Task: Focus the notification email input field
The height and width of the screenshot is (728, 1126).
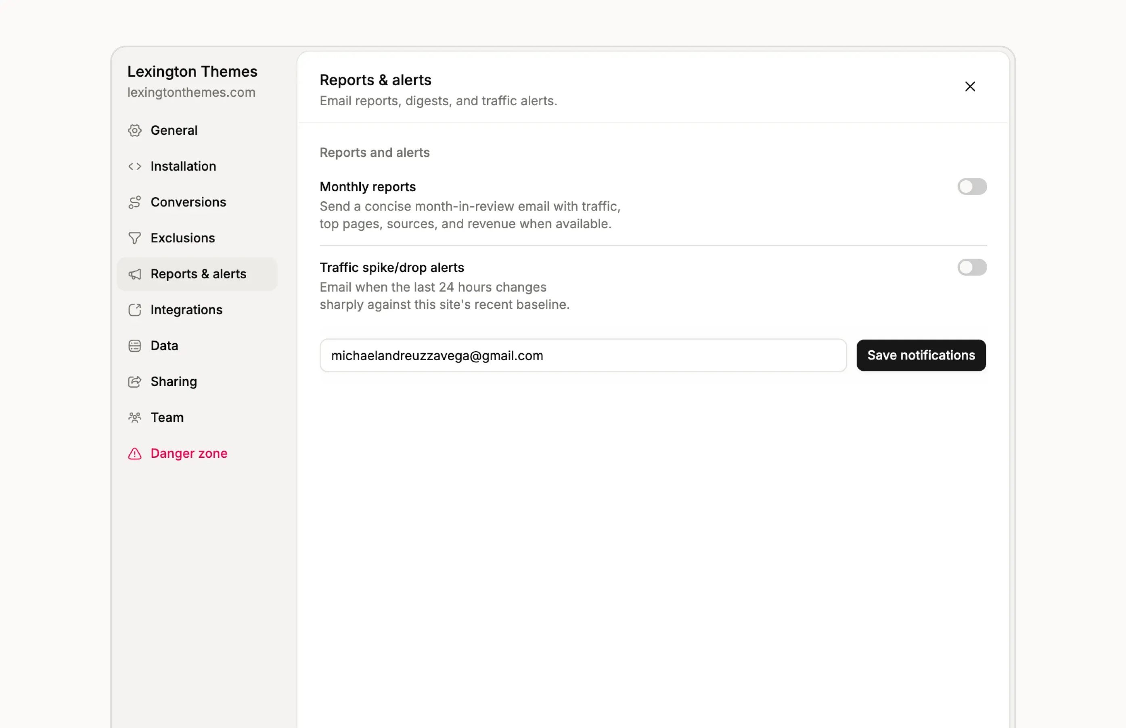Action: [583, 355]
